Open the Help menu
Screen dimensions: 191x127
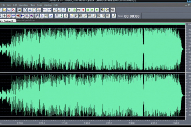pos(56,5)
